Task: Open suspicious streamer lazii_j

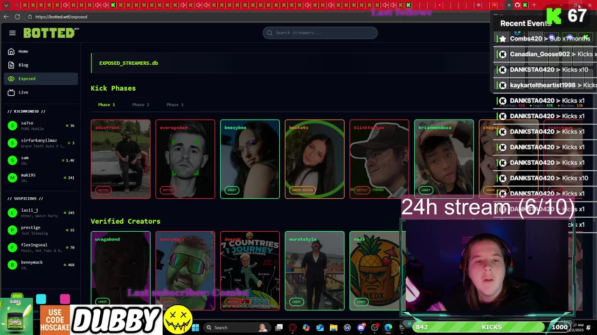Action: (41, 213)
